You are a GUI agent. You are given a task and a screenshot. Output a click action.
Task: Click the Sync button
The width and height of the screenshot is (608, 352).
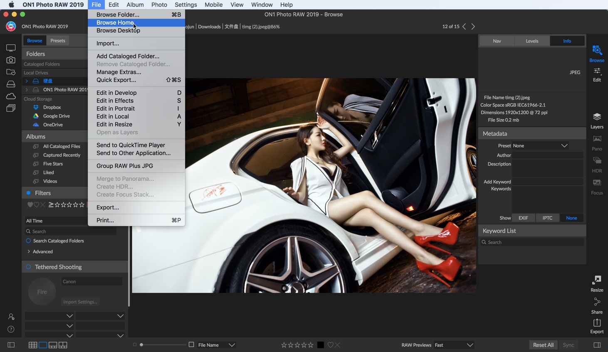coord(568,345)
